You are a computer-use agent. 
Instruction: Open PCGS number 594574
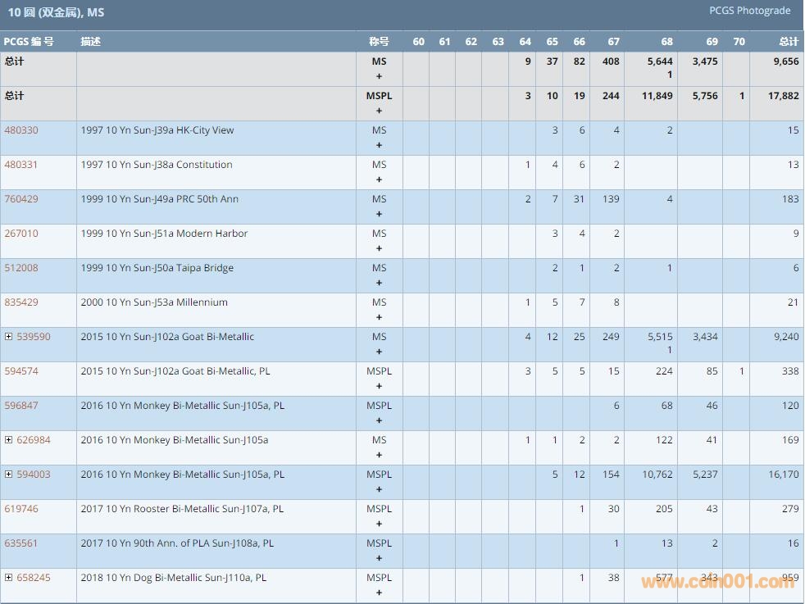pyautogui.click(x=21, y=371)
